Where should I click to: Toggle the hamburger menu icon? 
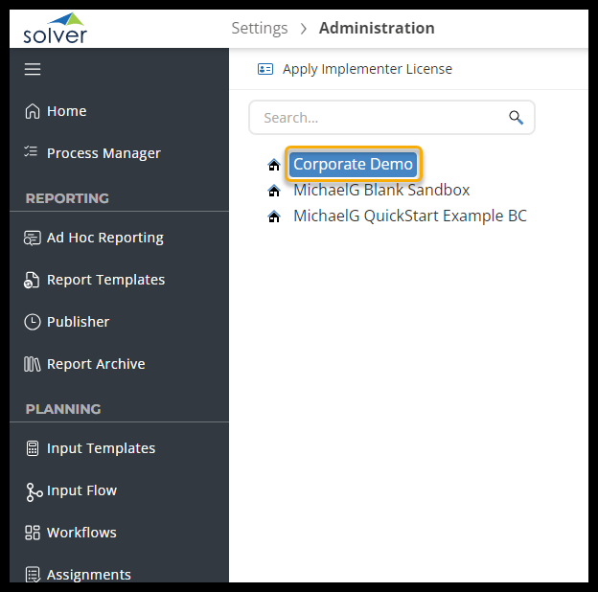(x=33, y=69)
